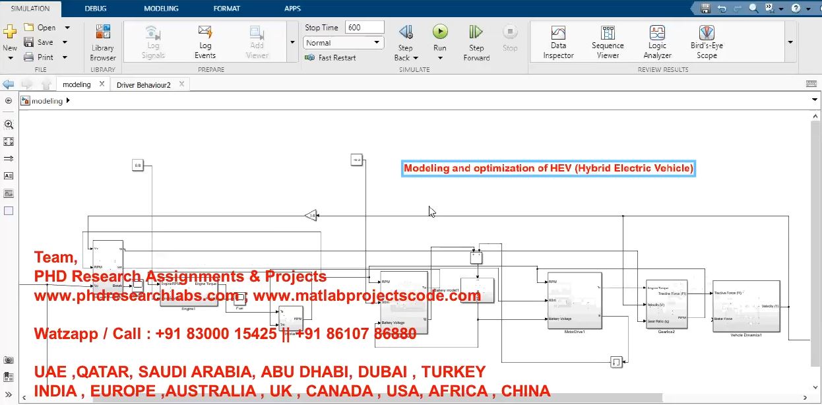Screen dimensions: 822x405
Task: Open the Data Inspector
Action: click(x=559, y=43)
